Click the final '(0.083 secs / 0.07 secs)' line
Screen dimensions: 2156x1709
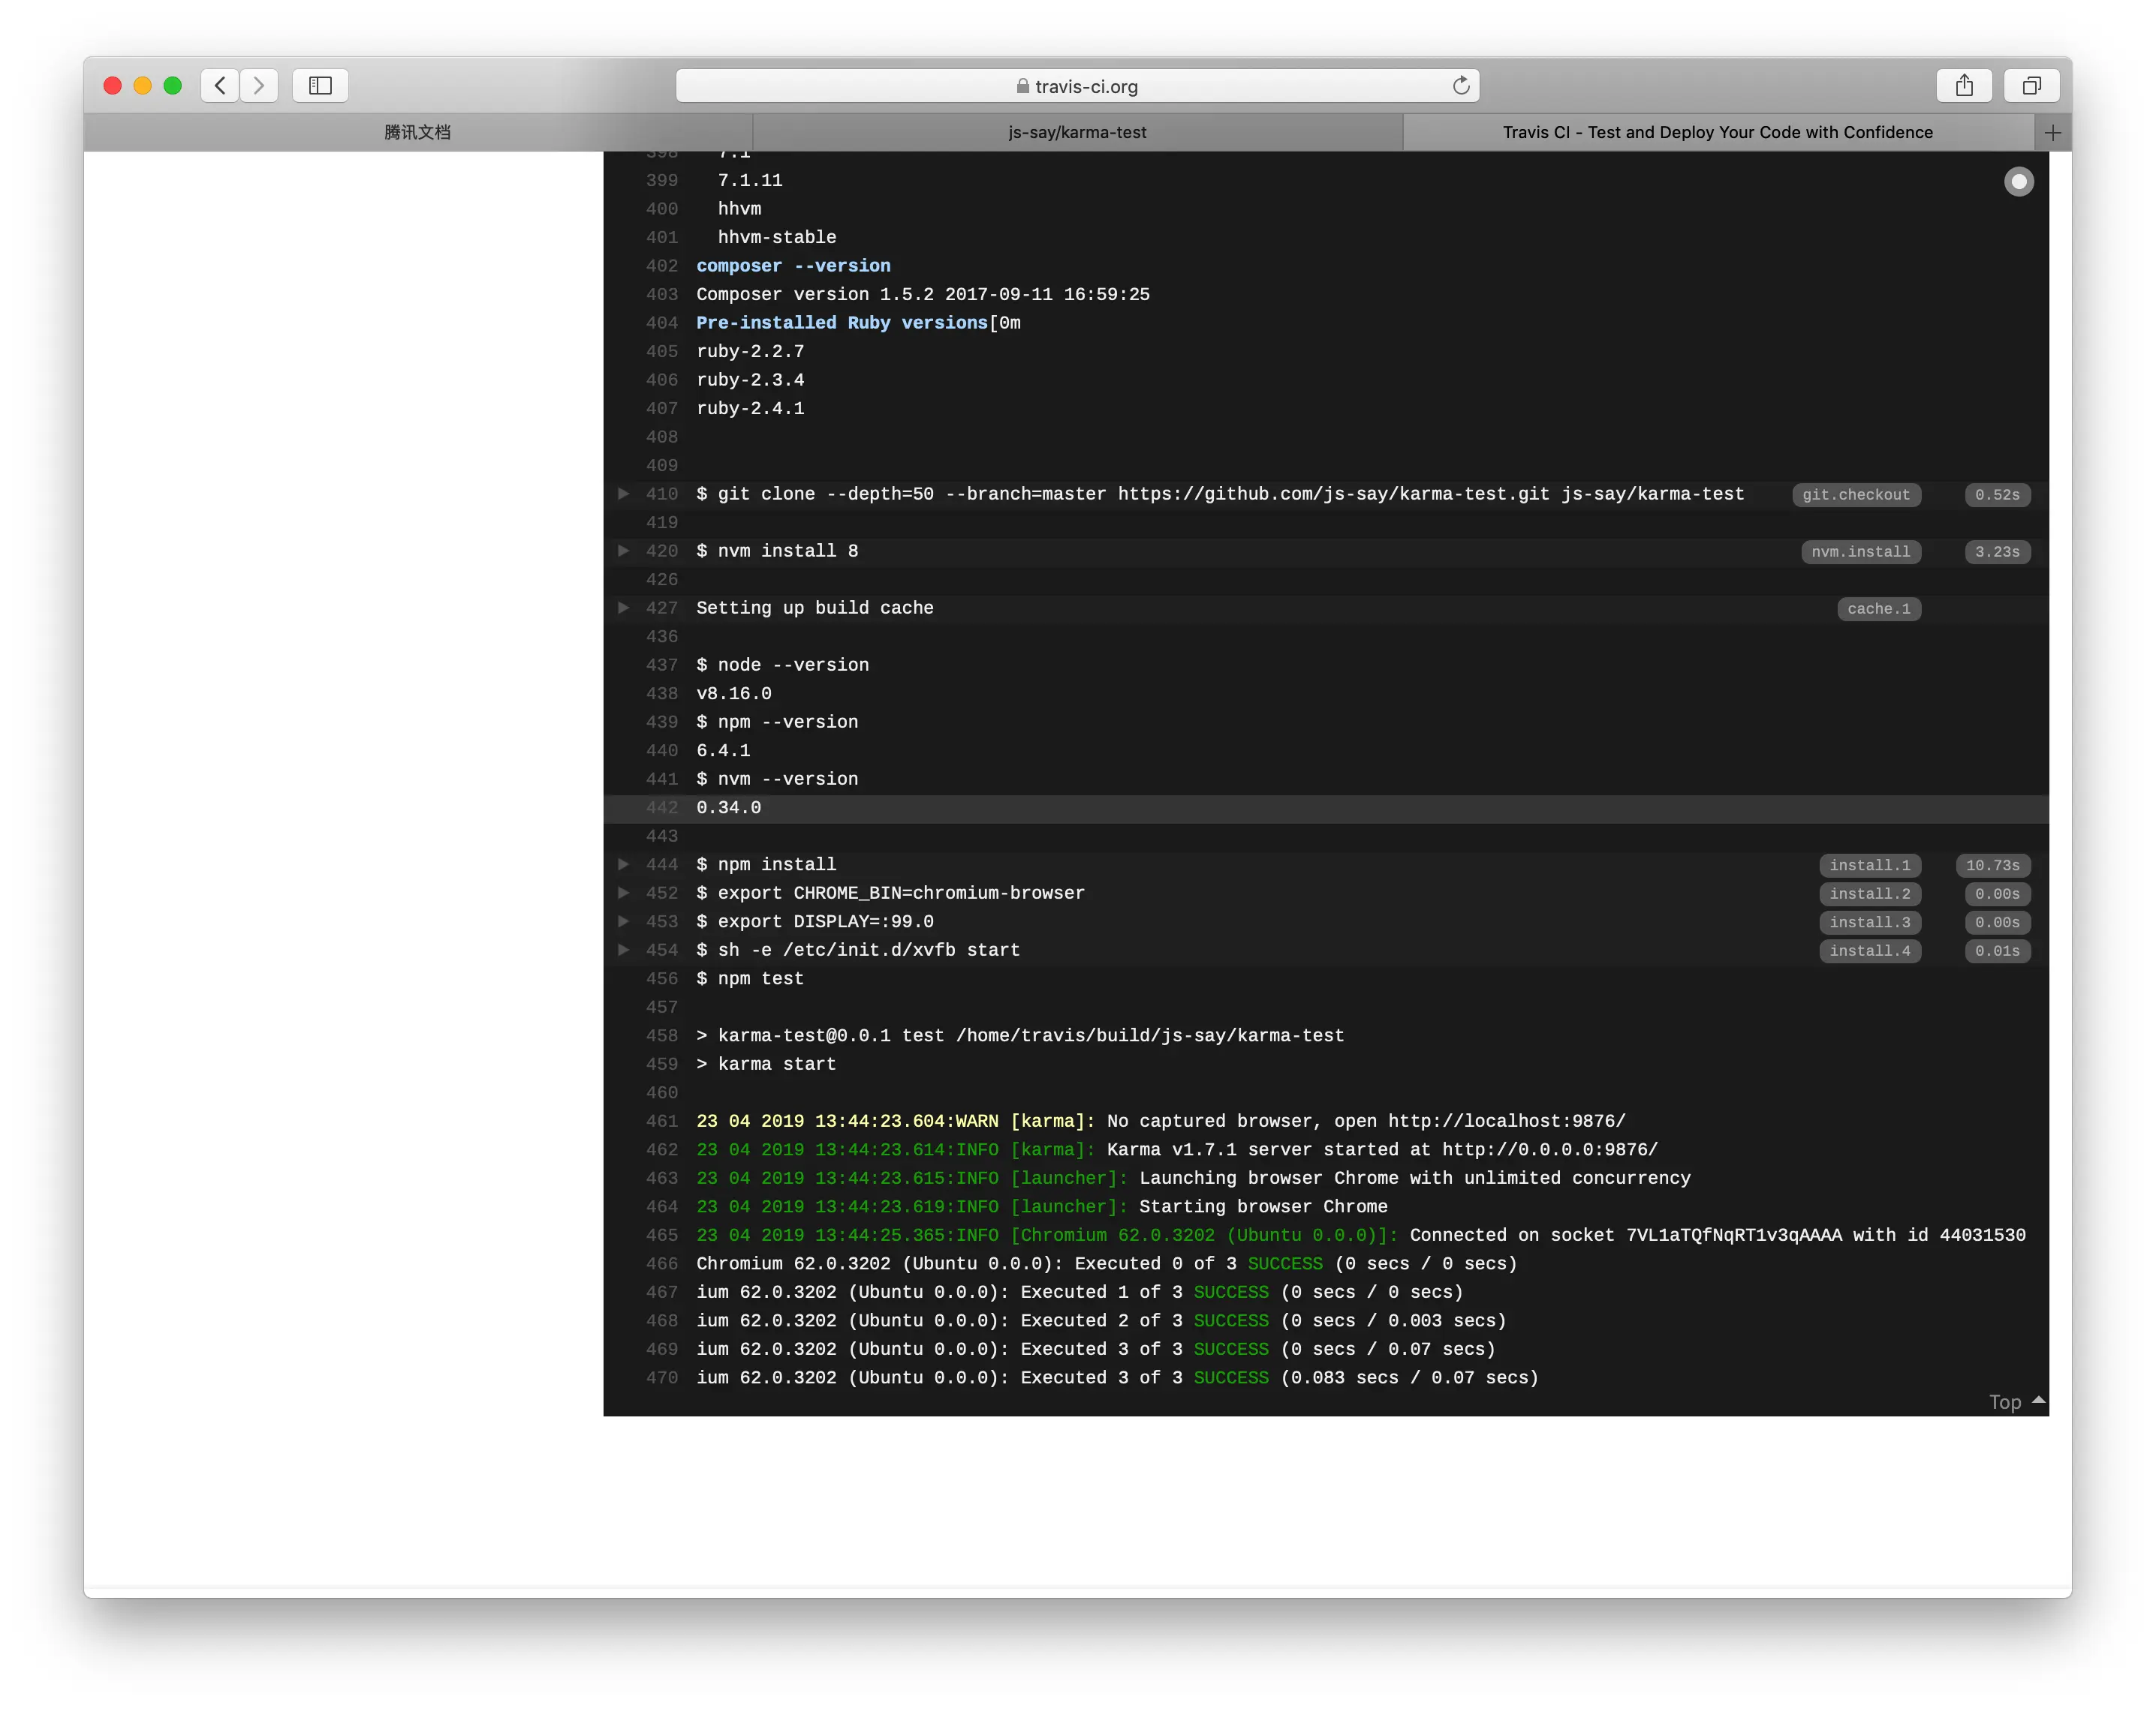pos(1117,1377)
